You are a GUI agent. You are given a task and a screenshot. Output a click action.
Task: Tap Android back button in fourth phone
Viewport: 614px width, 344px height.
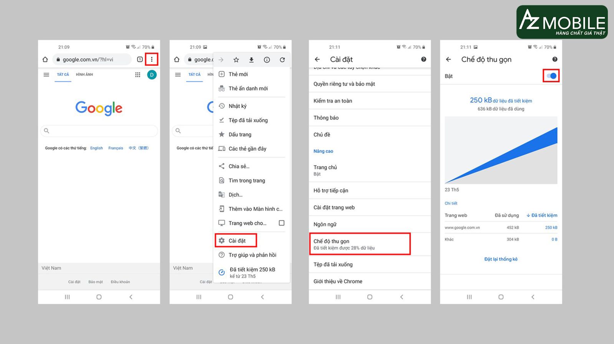point(533,297)
